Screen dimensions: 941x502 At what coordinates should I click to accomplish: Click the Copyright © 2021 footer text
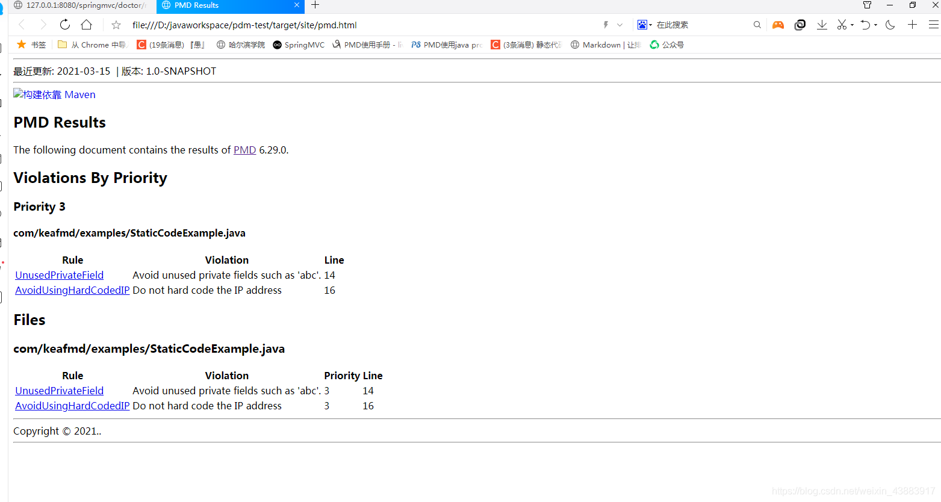point(57,431)
